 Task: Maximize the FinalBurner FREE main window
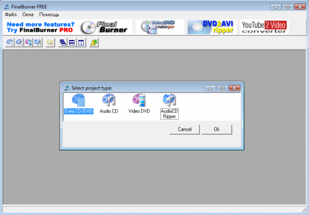(x=288, y=7)
